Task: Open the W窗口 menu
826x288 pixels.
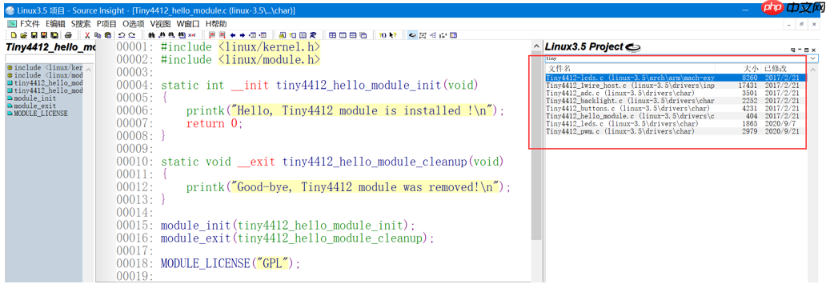Action: click(x=188, y=24)
